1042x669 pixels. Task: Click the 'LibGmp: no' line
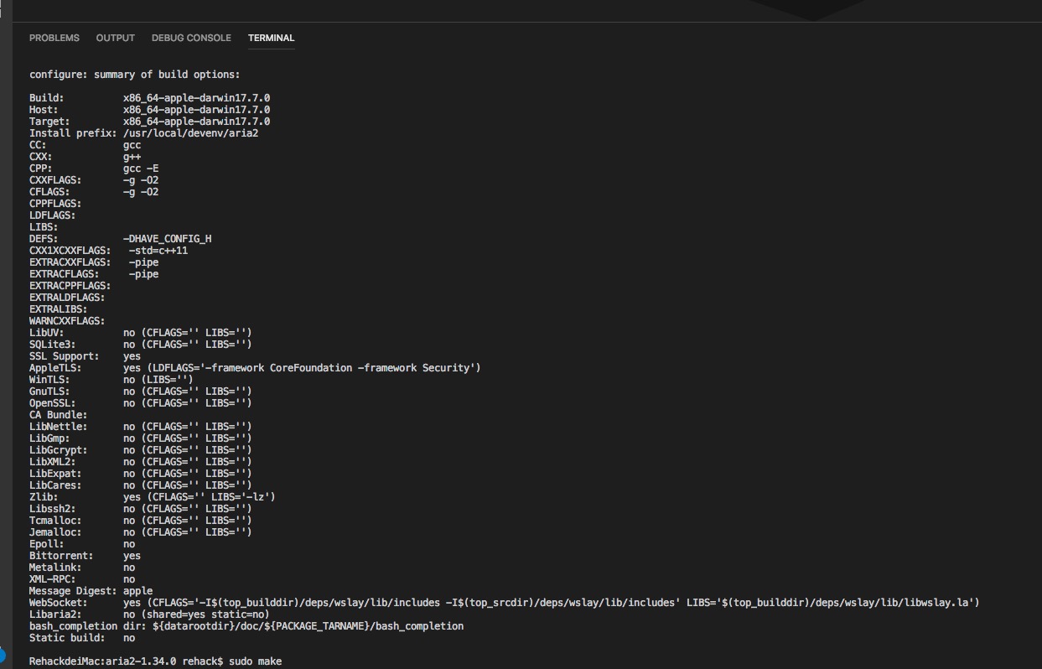[141, 438]
